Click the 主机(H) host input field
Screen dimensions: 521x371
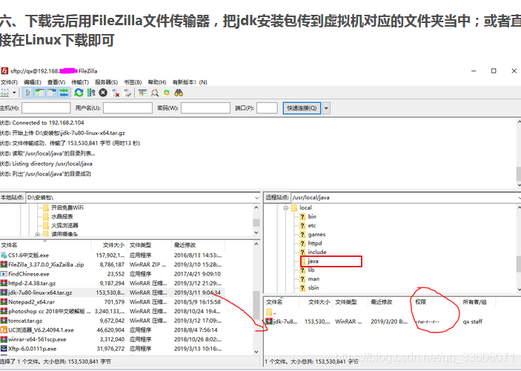[x=46, y=108]
